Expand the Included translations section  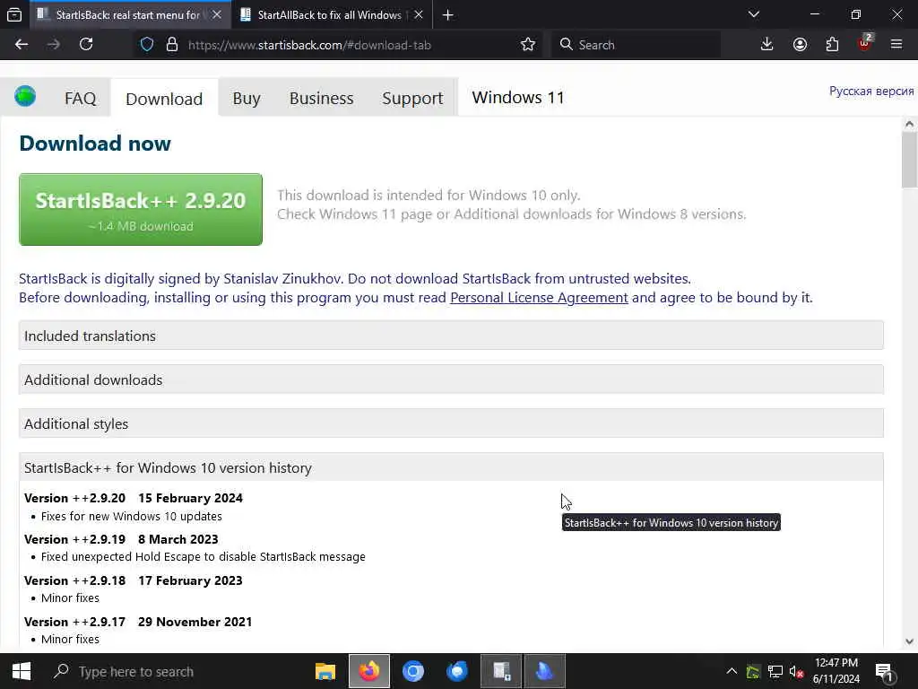[451, 336]
